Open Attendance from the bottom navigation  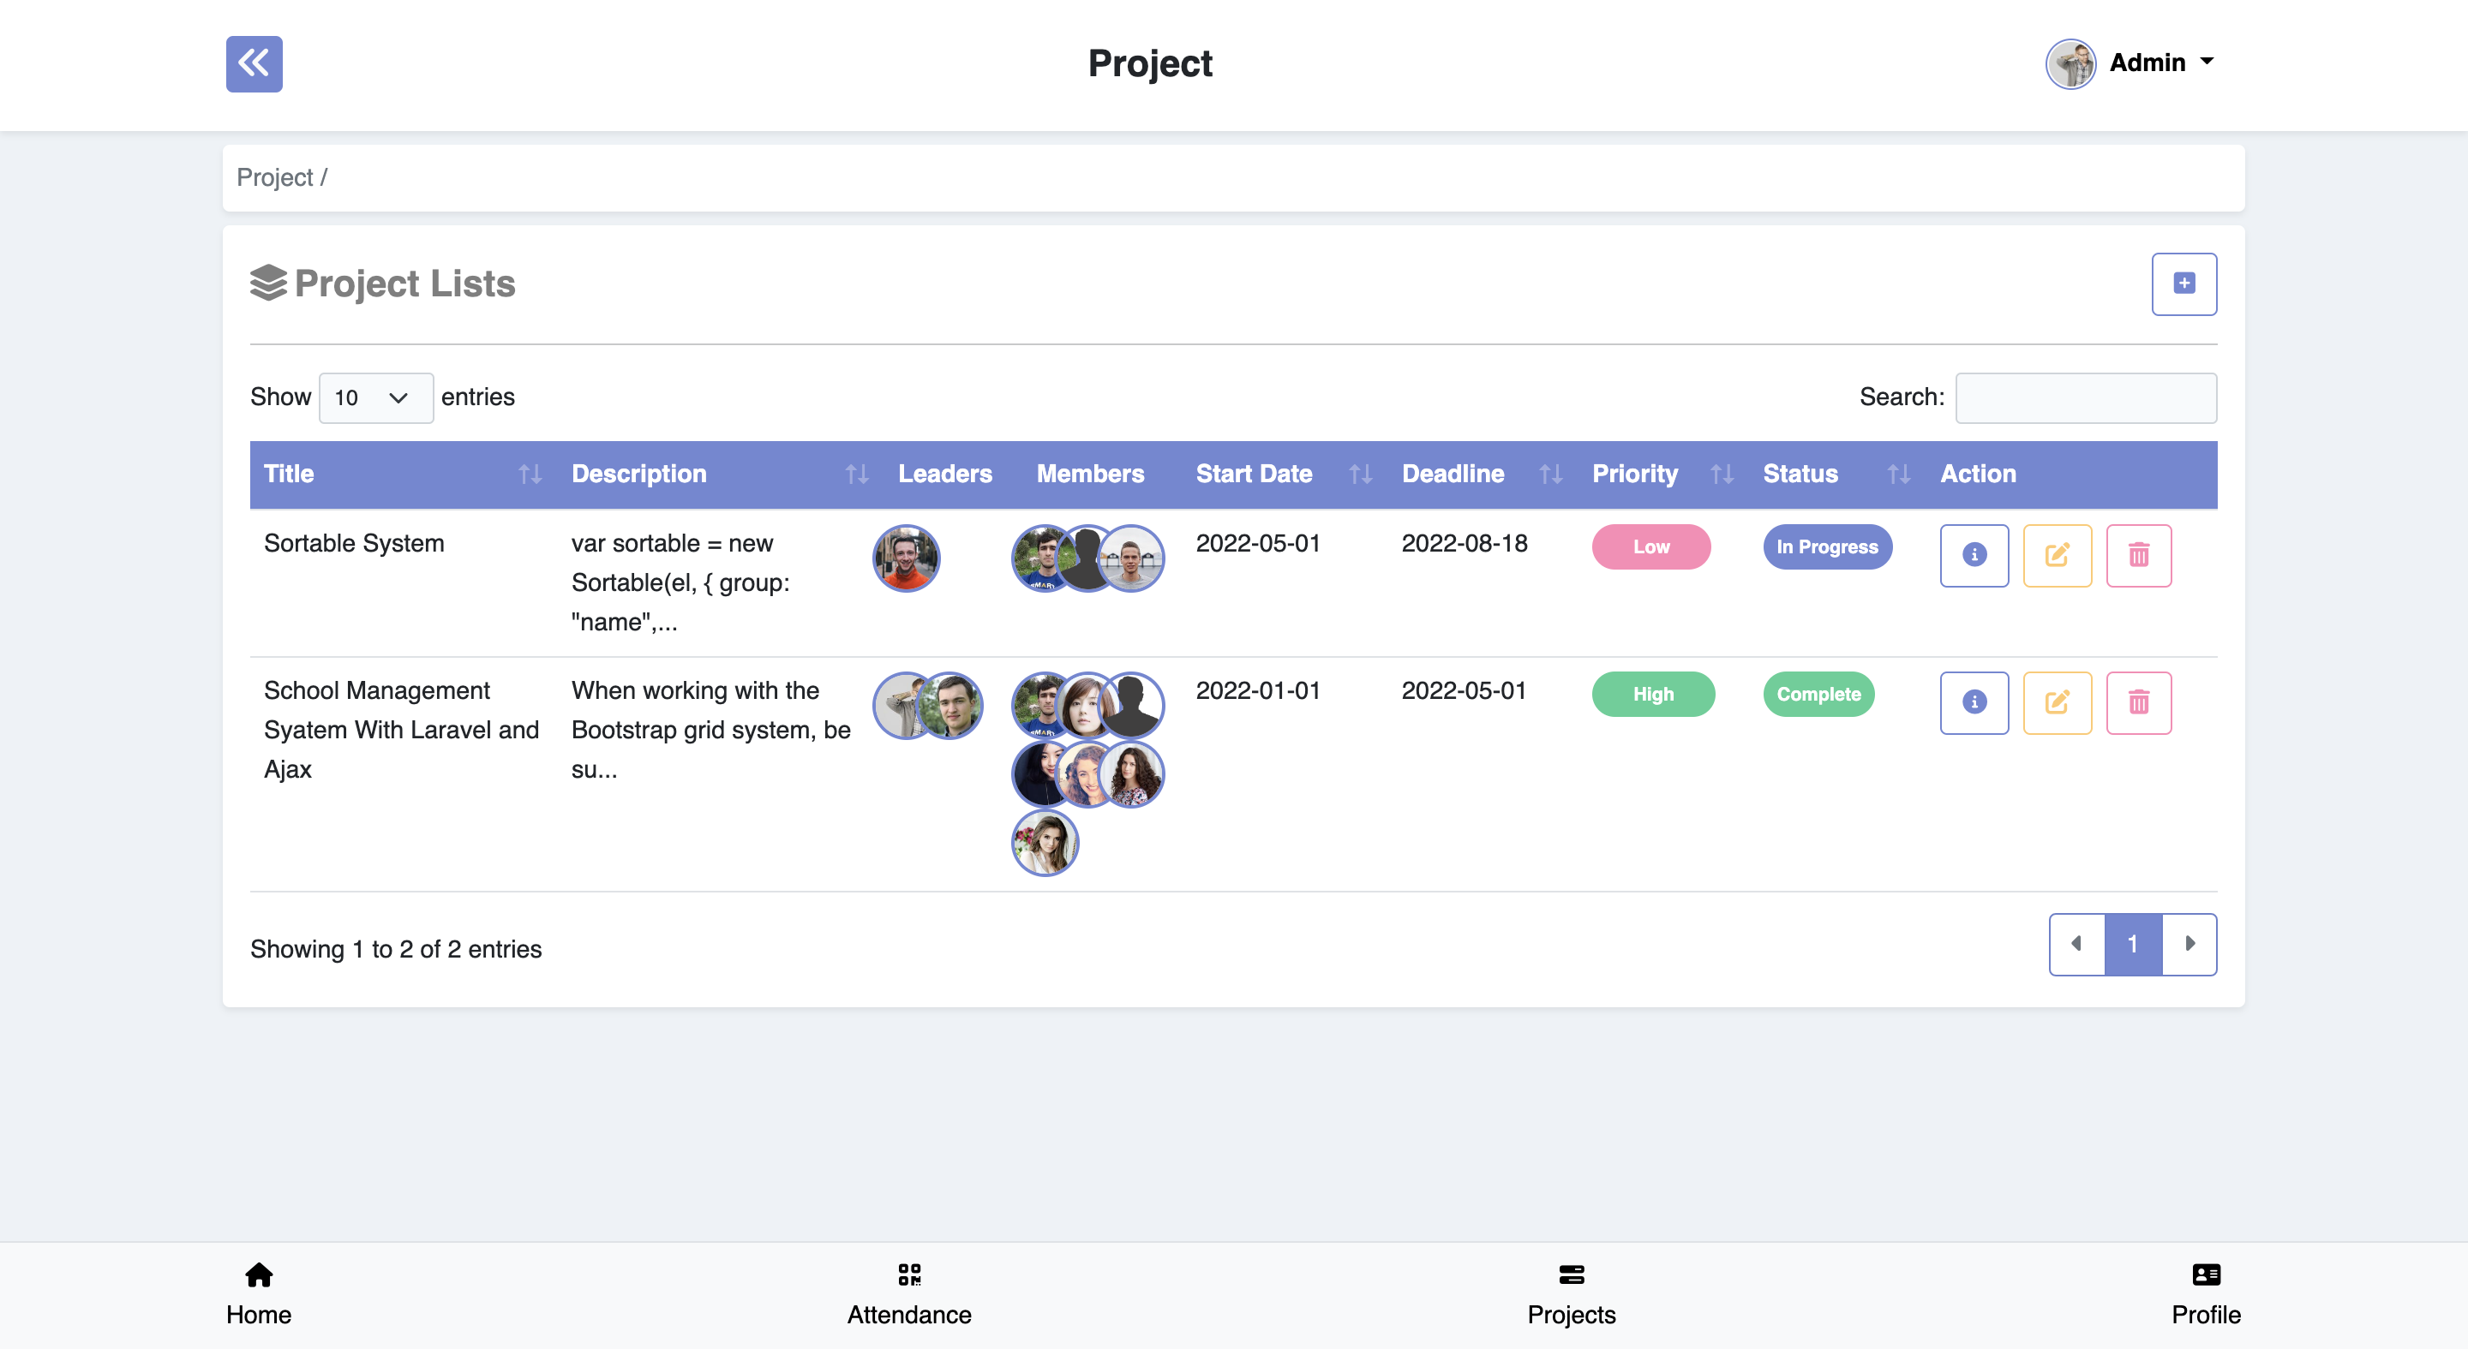pos(908,1292)
